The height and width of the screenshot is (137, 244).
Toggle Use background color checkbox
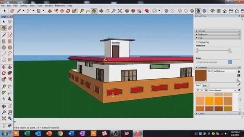click(197, 62)
